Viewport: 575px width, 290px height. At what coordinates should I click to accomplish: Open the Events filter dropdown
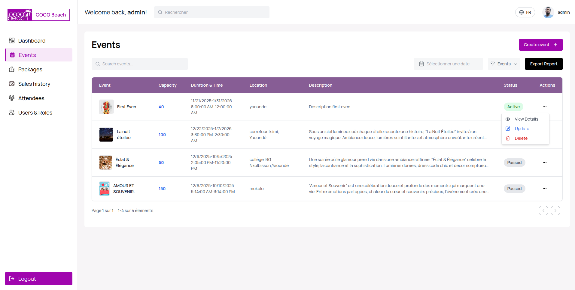tap(504, 64)
